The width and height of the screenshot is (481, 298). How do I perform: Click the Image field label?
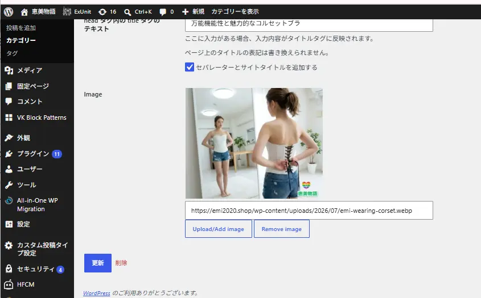pos(93,94)
